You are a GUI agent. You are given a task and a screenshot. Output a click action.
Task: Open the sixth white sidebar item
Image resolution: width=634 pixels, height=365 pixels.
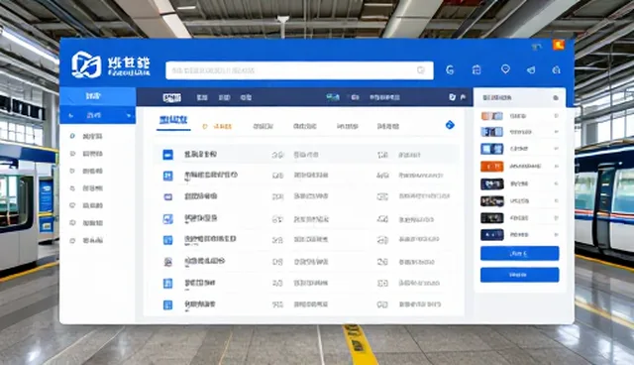[x=92, y=223]
